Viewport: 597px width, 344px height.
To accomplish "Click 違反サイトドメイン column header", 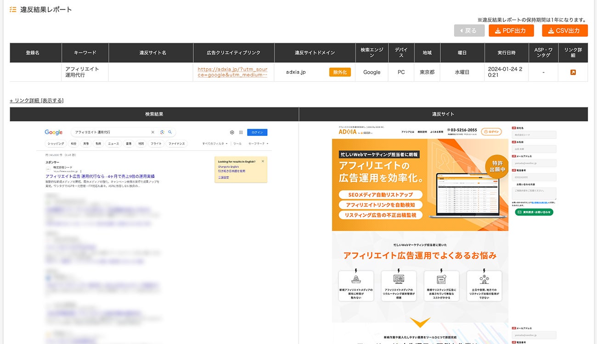I will (315, 53).
